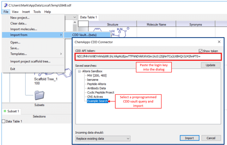227x145 pixels.
Task: Open the Insert menu
Action: point(26,12)
